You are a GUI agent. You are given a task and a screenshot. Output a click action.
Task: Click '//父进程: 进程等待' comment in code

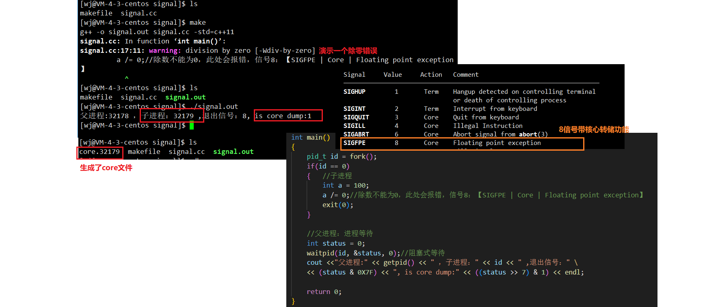point(340,233)
